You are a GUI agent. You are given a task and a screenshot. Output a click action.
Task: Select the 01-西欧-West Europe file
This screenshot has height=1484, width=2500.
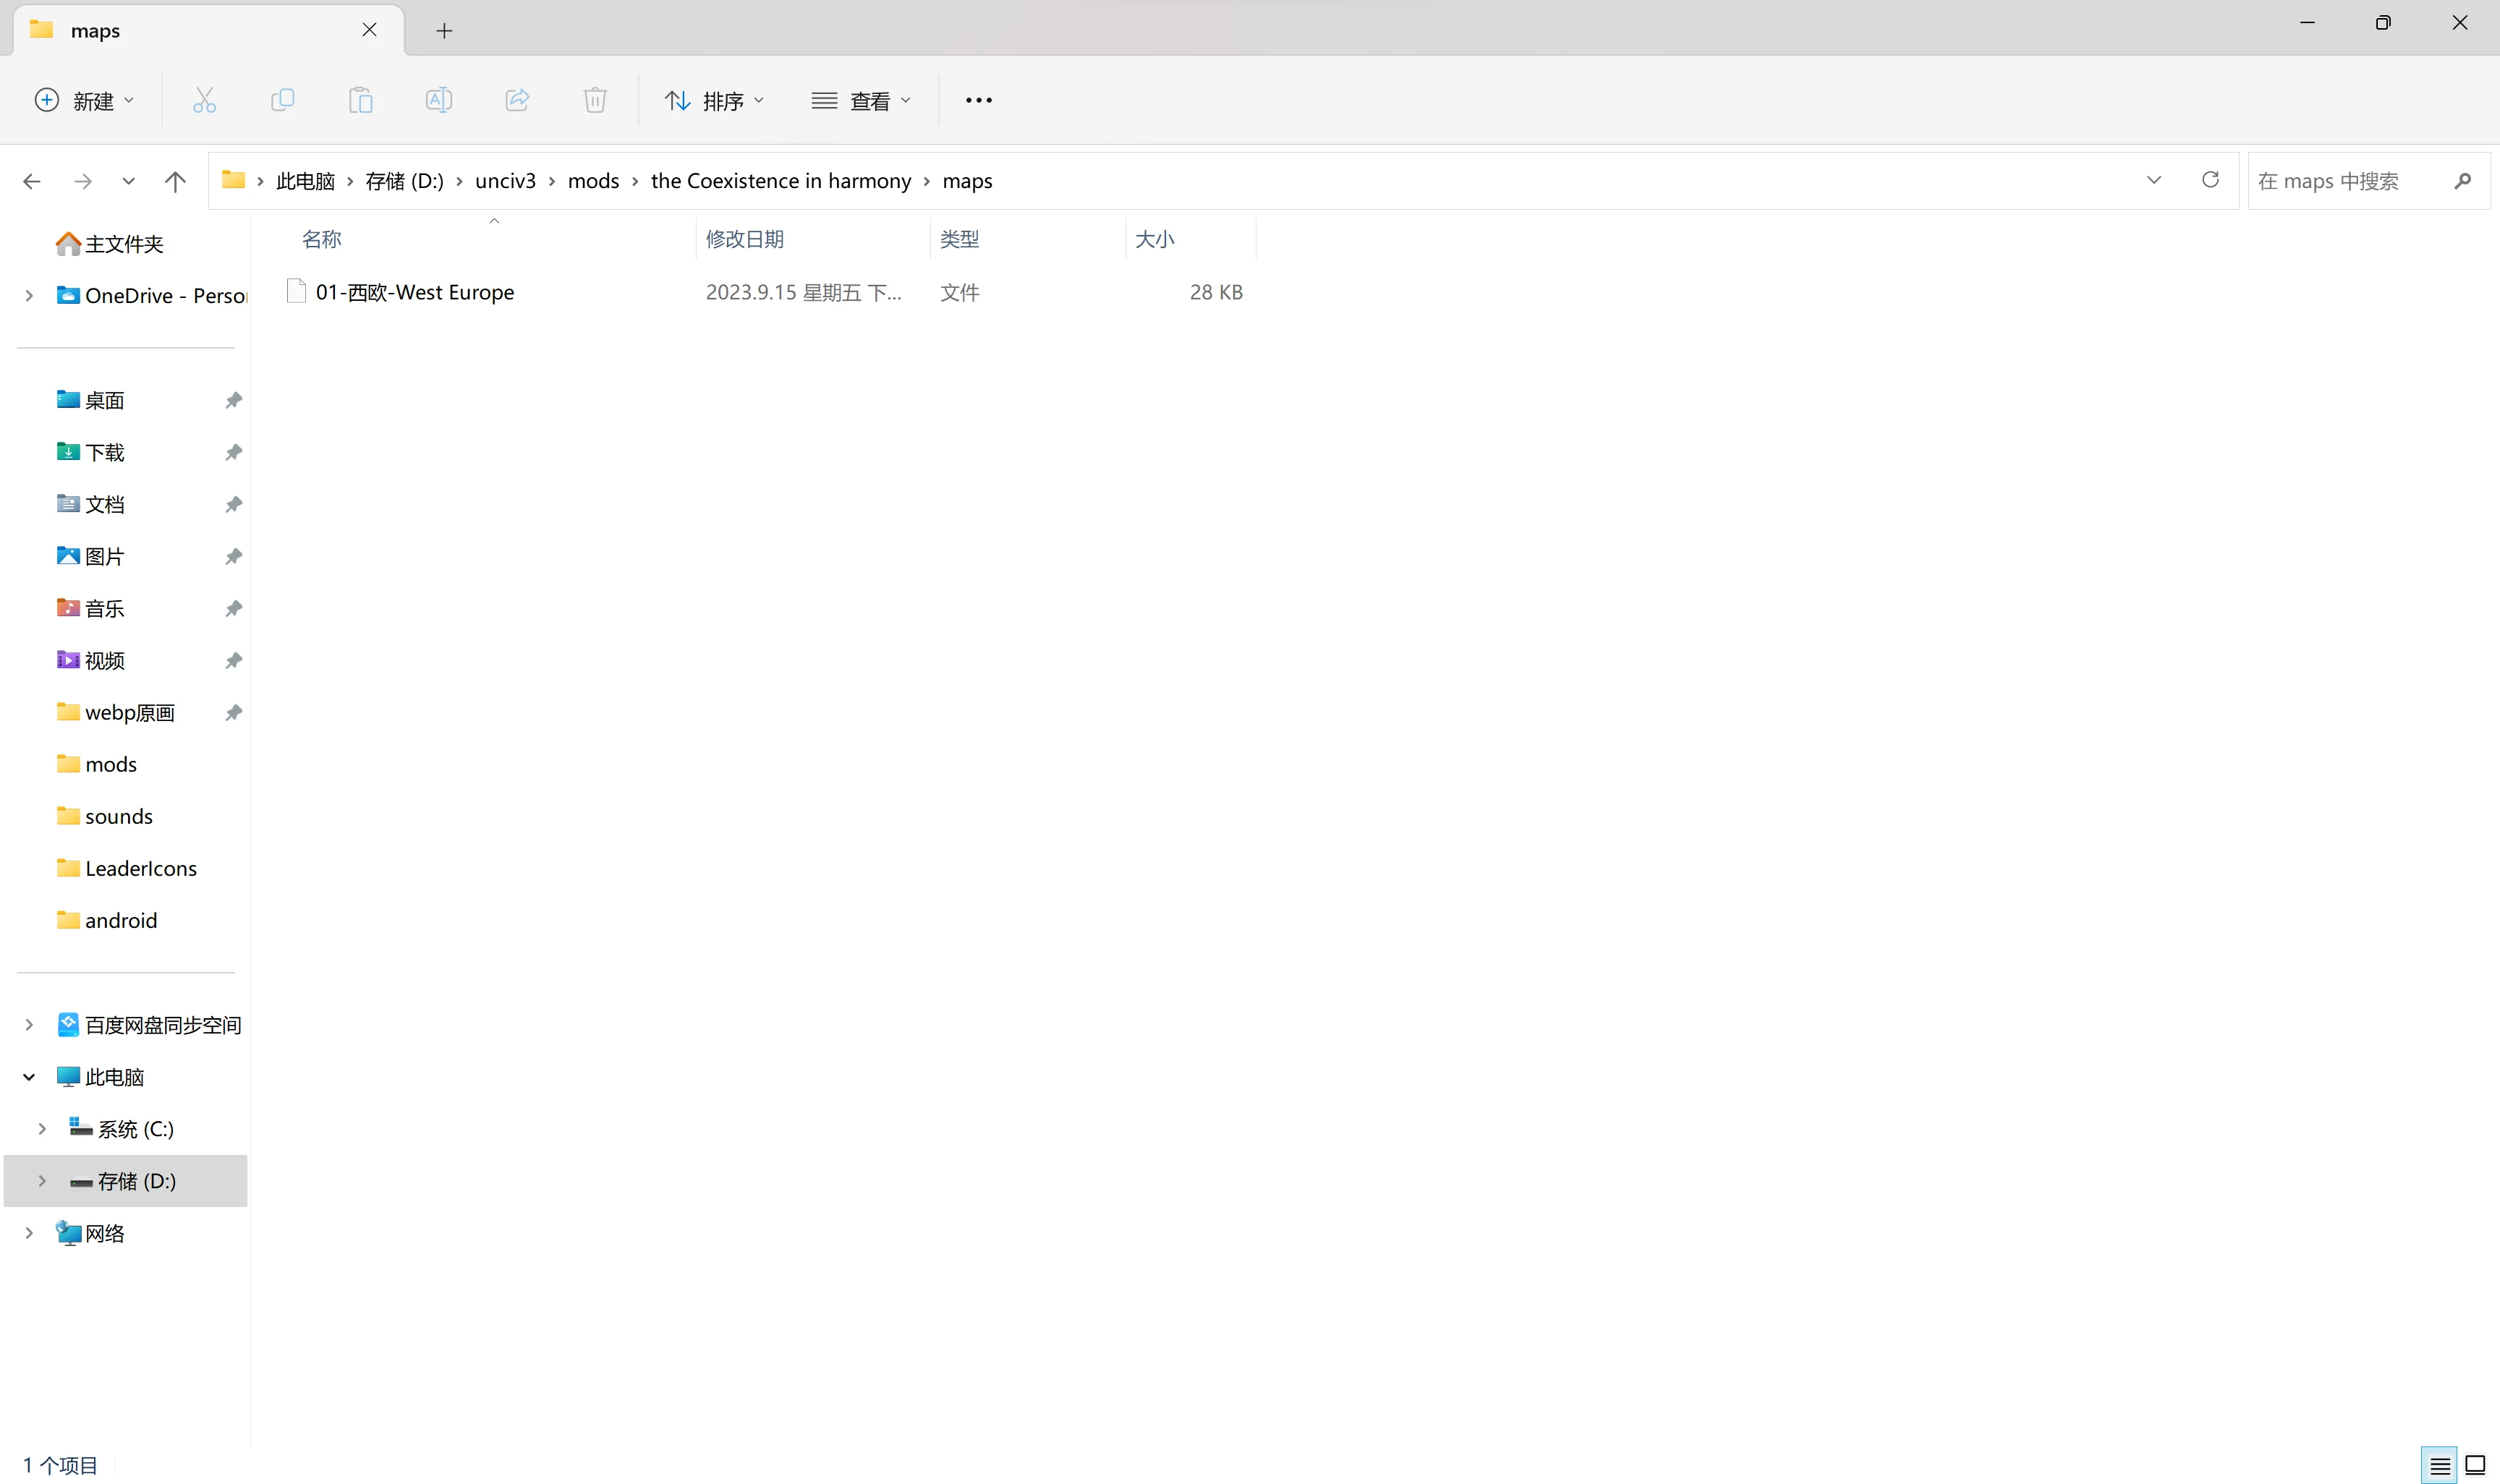pyautogui.click(x=414, y=292)
